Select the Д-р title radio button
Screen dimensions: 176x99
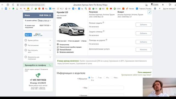89,80
